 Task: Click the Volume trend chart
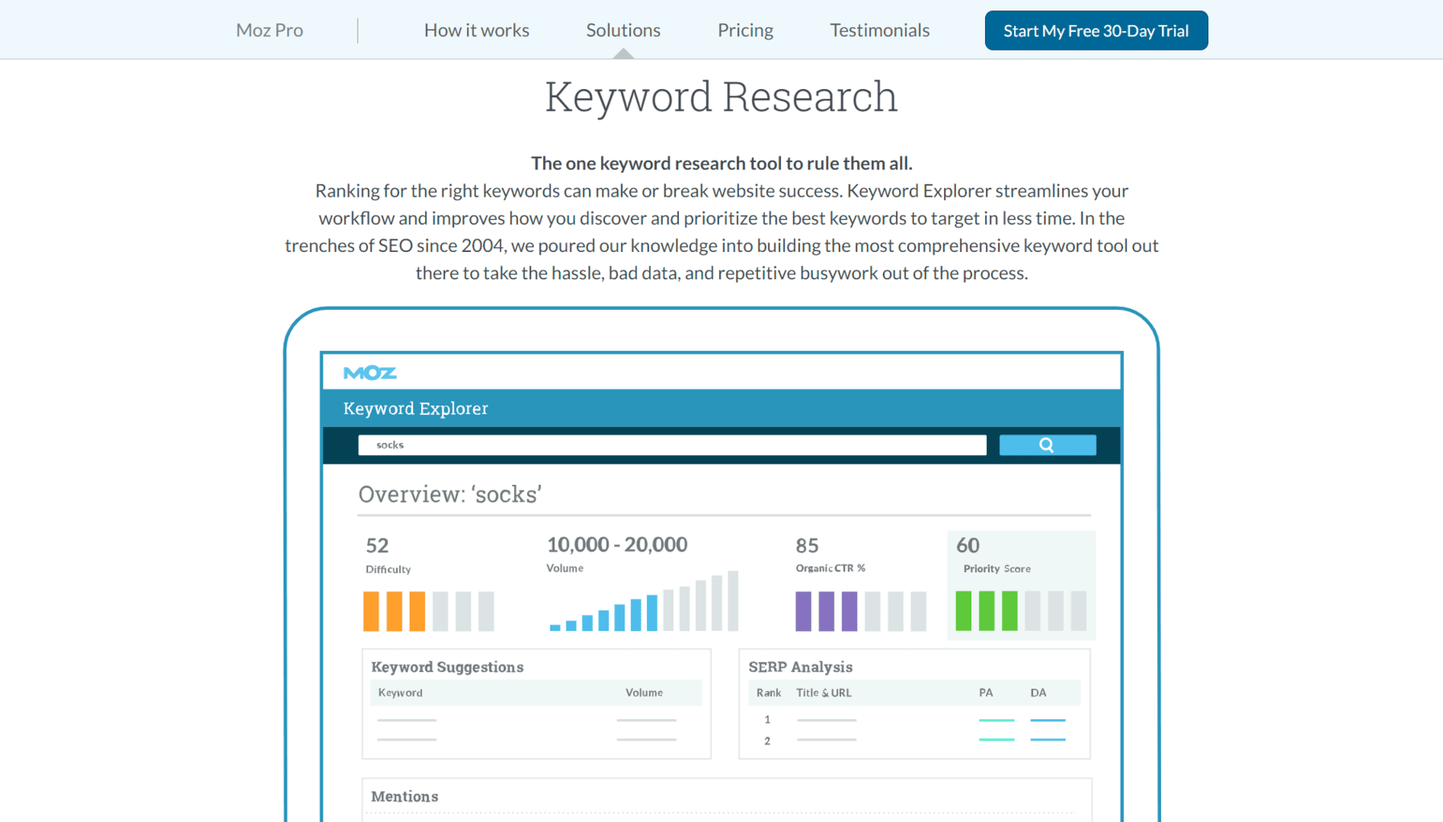pyautogui.click(x=642, y=602)
